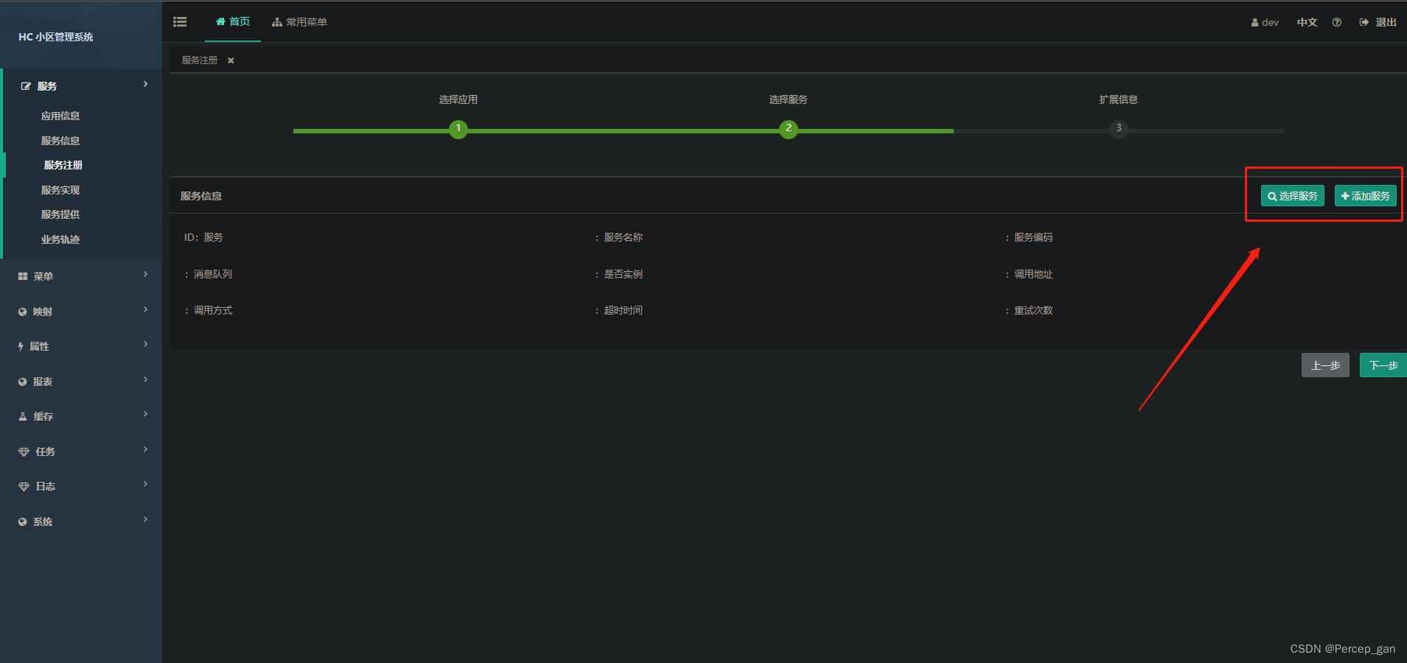Expand the 任务 sidebar section

(x=81, y=452)
